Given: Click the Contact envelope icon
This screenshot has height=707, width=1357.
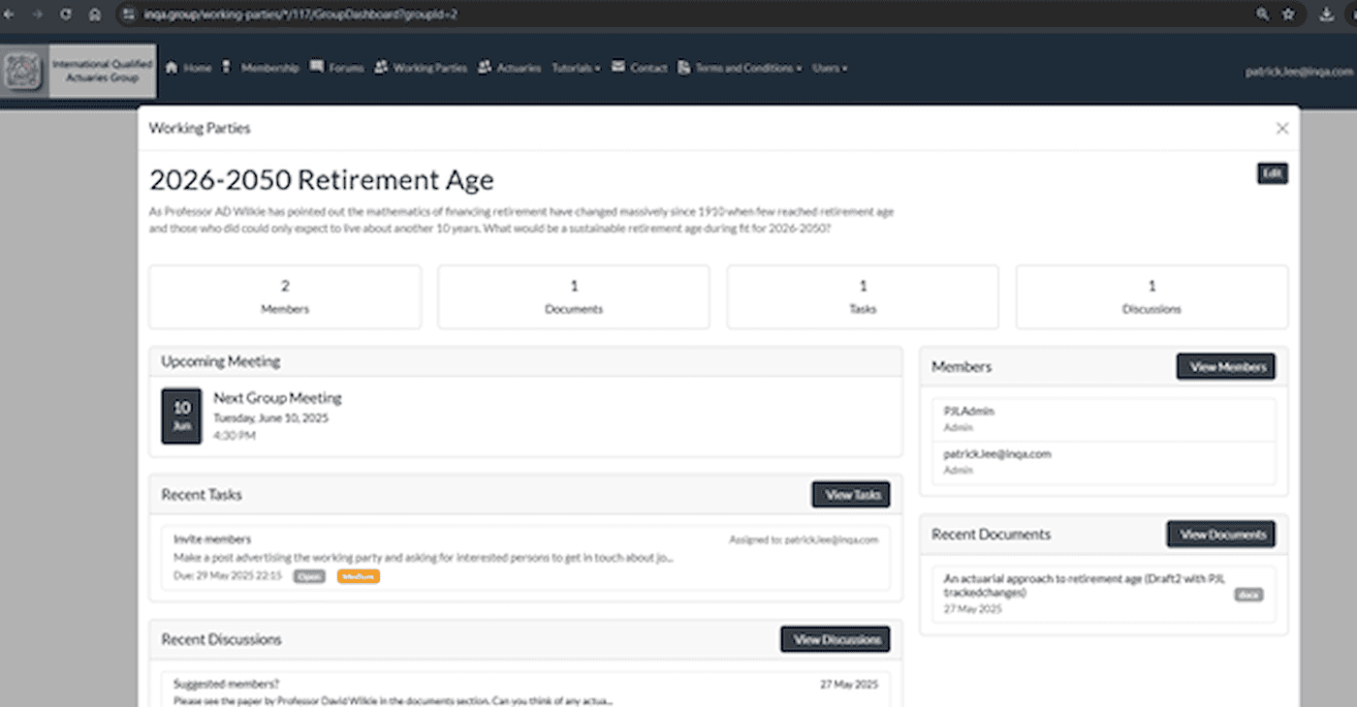Looking at the screenshot, I should coord(618,67).
